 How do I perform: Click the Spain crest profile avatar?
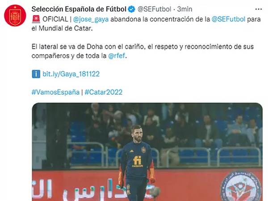pyautogui.click(x=15, y=15)
